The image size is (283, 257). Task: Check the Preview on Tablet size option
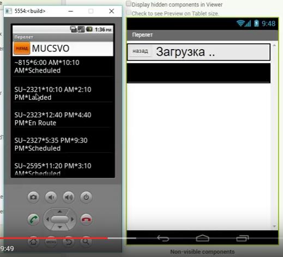[129, 13]
